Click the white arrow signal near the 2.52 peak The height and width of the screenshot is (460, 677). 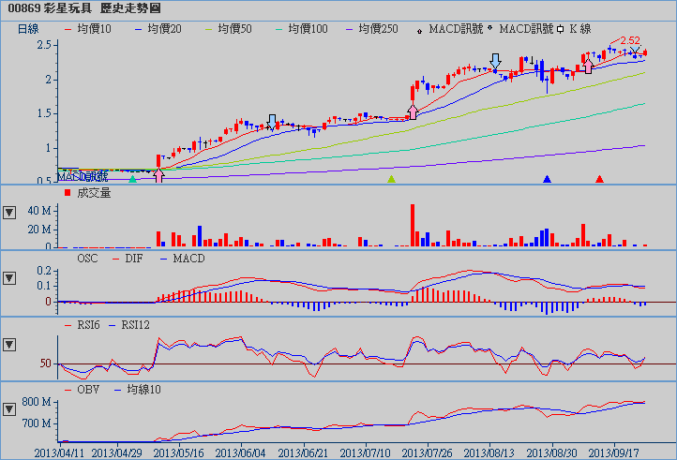pyautogui.click(x=588, y=67)
